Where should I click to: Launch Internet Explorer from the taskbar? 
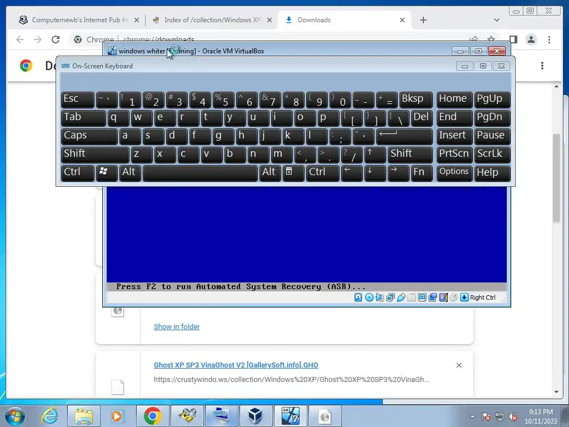tap(49, 416)
